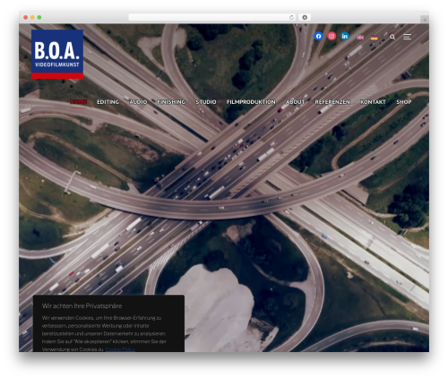
Task: Click the B.O.A. Videofilmkunst logo
Action: [x=57, y=54]
